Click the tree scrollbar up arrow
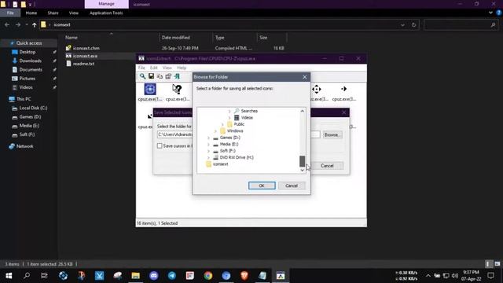503x283 pixels. point(302,111)
